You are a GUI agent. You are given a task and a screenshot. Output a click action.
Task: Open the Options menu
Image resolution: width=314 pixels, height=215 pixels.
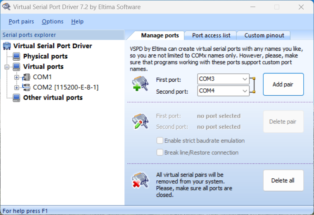pyautogui.click(x=52, y=21)
